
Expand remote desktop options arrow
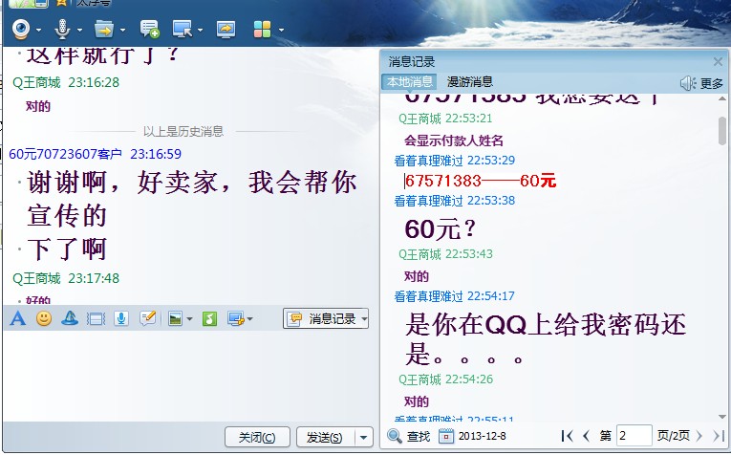pyautogui.click(x=200, y=31)
